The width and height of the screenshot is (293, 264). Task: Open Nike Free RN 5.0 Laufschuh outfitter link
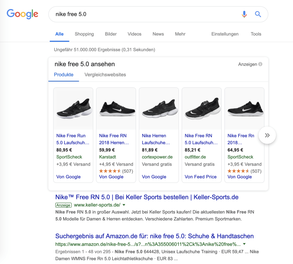coord(201,139)
